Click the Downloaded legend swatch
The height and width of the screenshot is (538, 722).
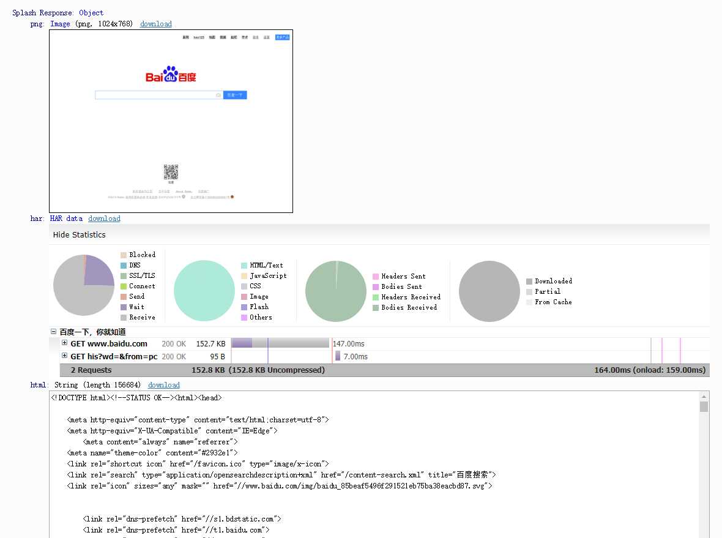coord(529,282)
